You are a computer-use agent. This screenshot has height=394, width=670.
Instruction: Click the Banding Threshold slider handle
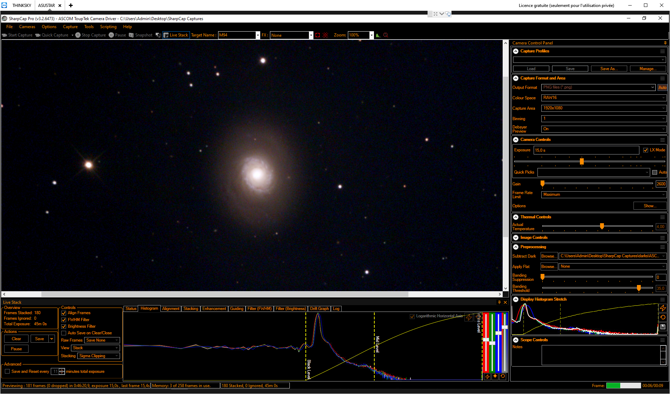point(639,288)
